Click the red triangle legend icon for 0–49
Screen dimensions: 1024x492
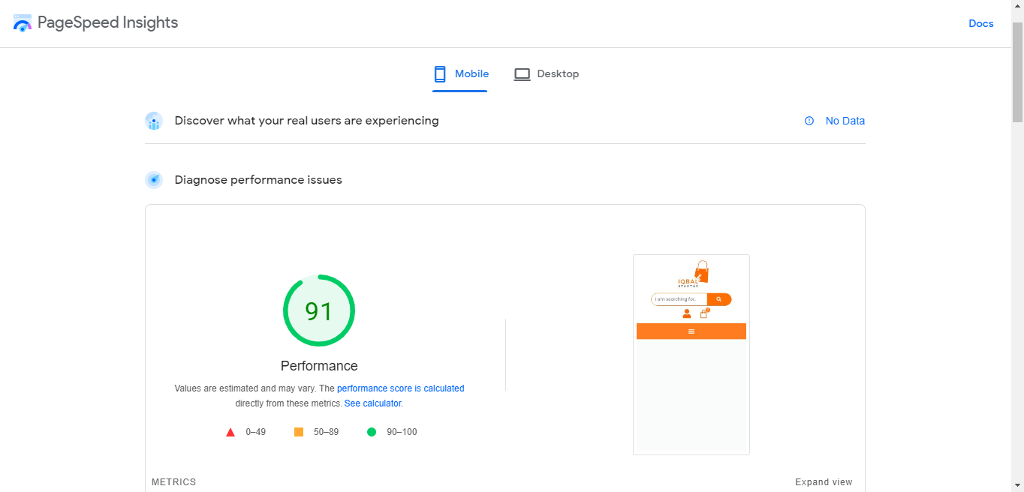tap(230, 431)
